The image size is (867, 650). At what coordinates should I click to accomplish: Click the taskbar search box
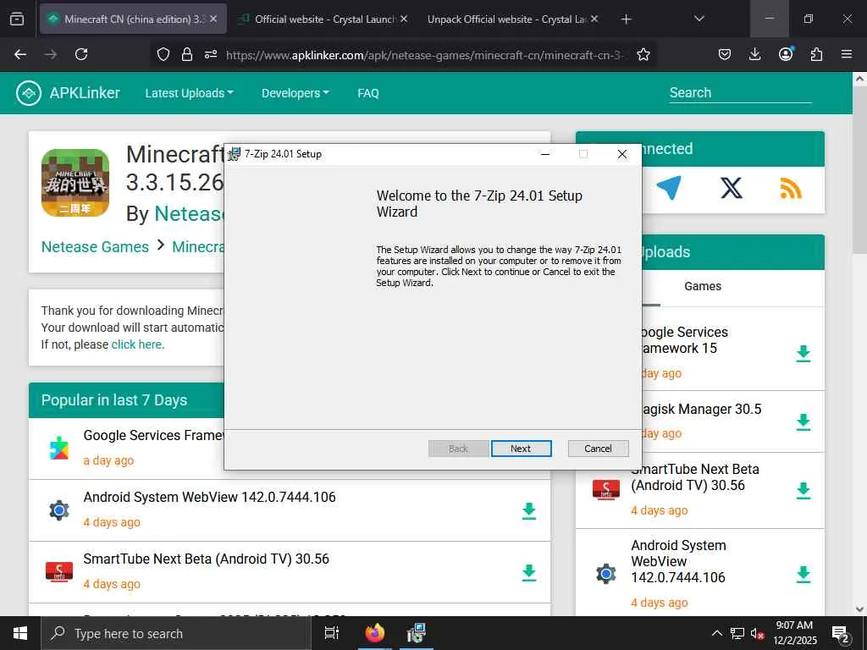pos(176,633)
